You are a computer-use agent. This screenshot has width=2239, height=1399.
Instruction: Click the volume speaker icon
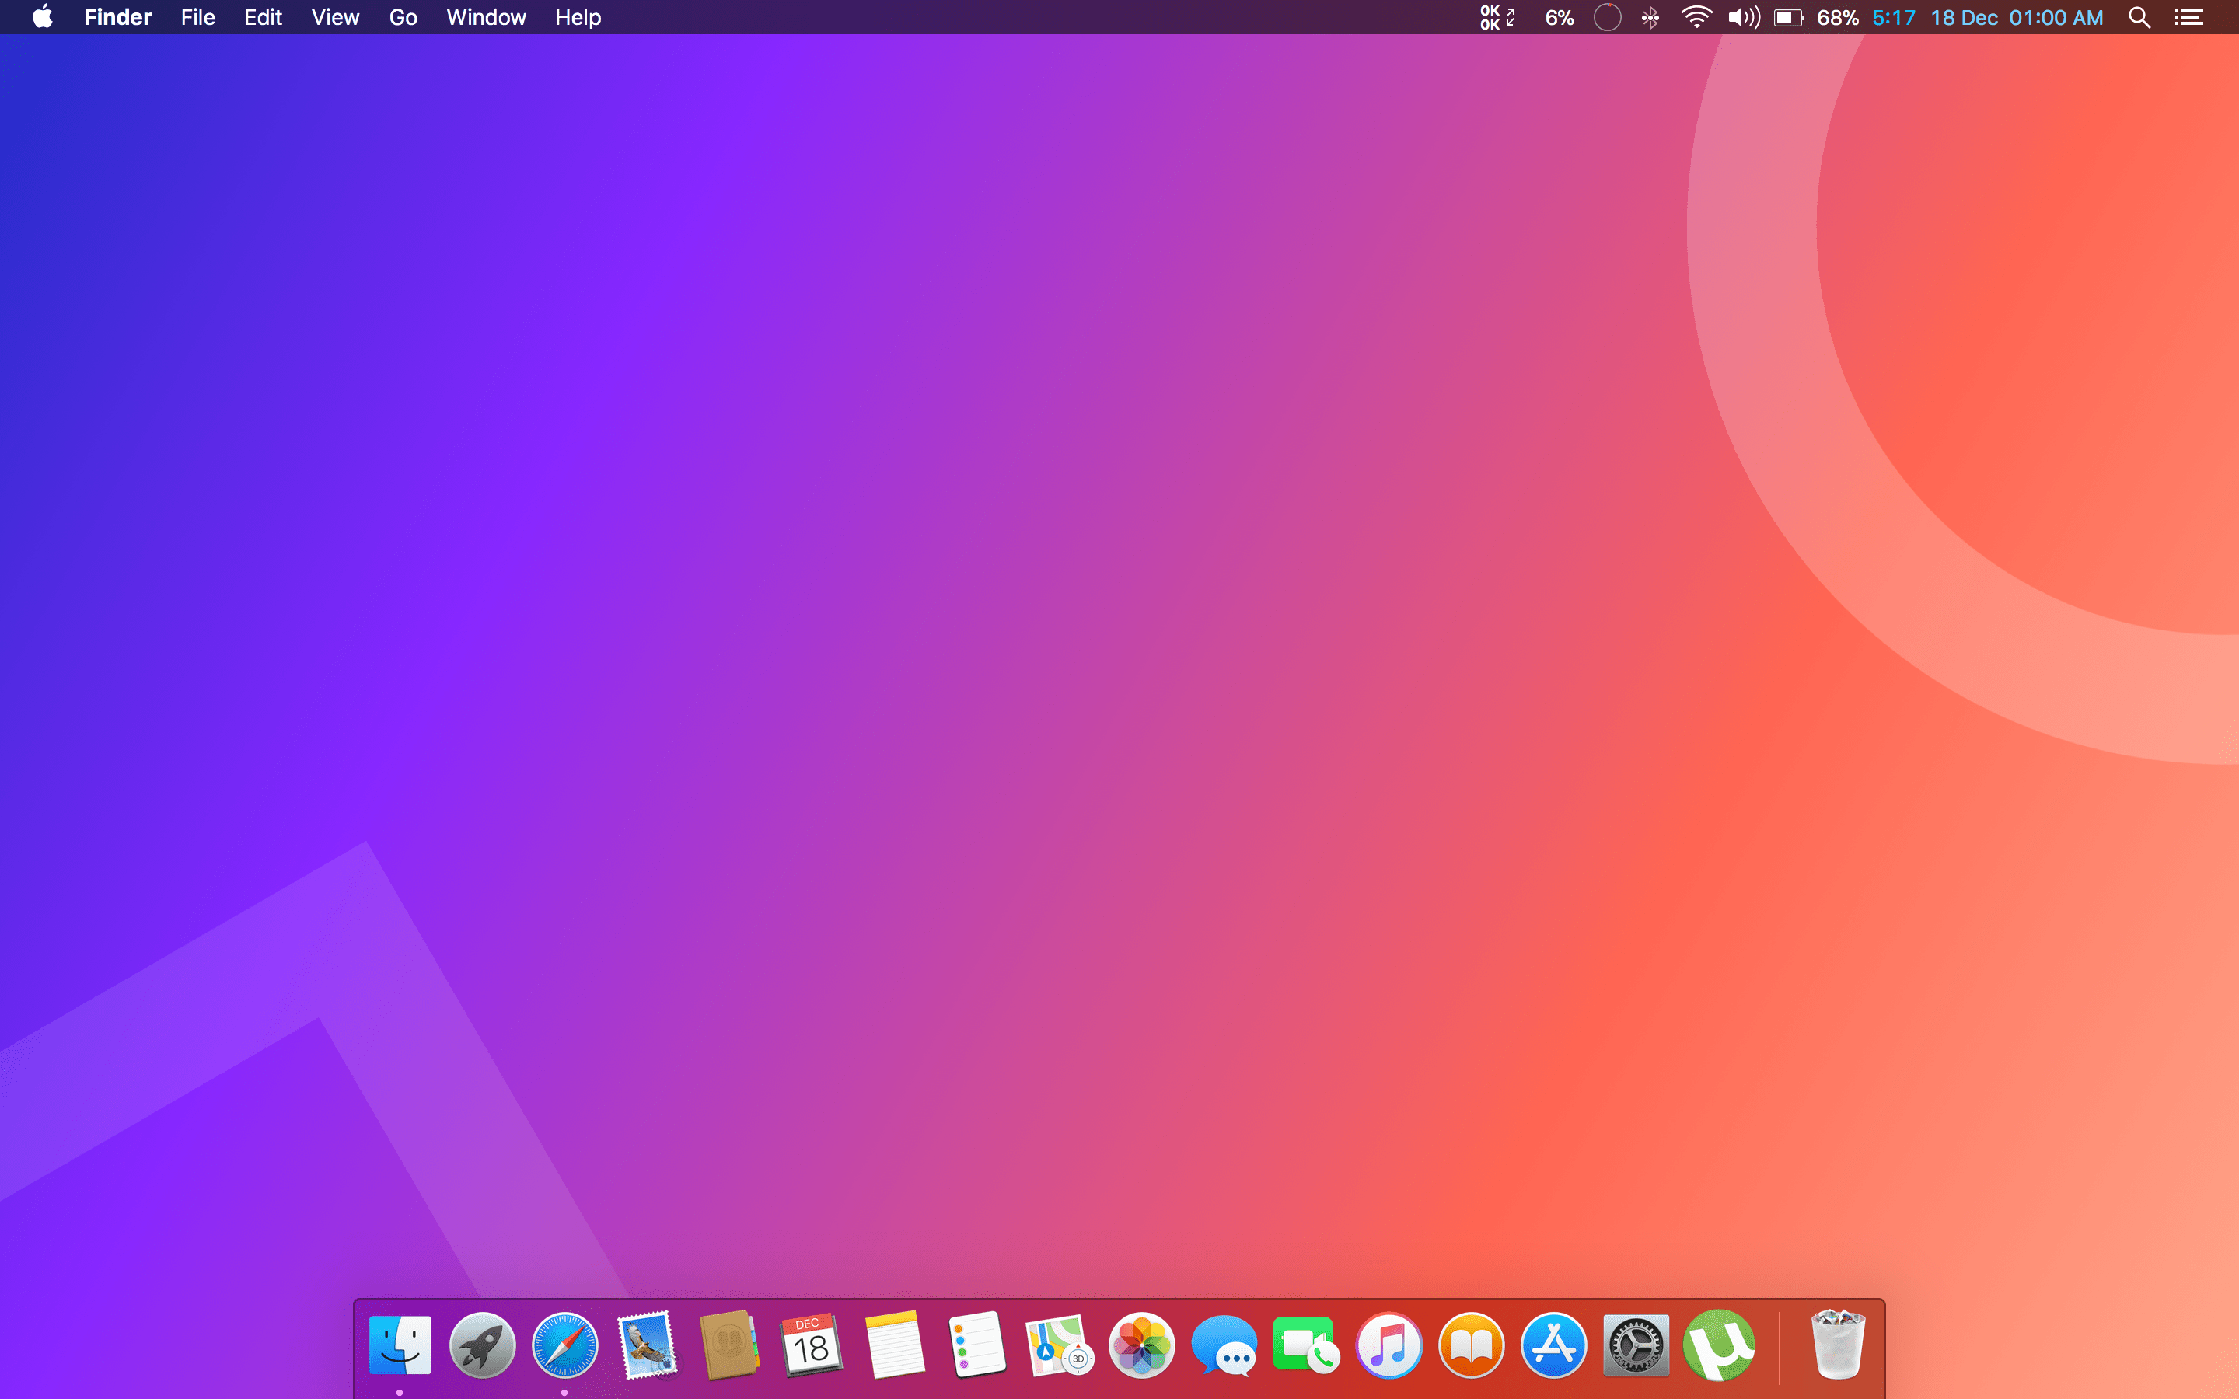tap(1743, 18)
